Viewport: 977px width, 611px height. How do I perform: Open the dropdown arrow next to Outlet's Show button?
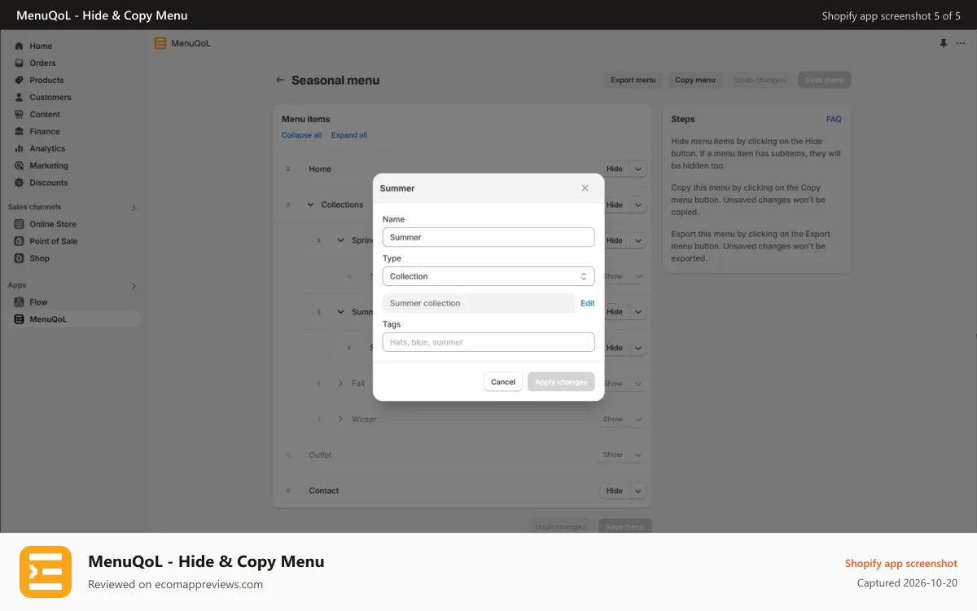tap(637, 455)
